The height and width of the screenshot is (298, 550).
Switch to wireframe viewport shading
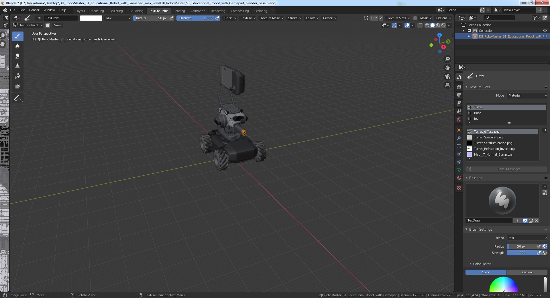pyautogui.click(x=427, y=25)
